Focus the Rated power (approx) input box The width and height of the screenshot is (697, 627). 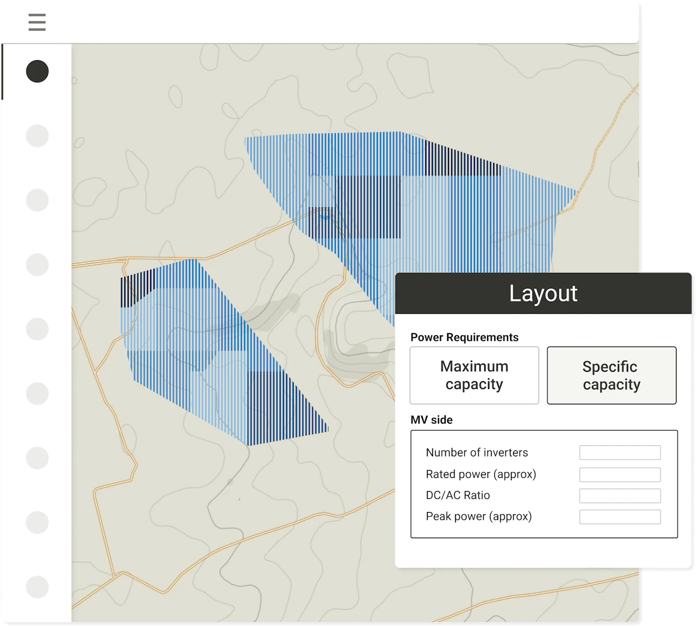[x=620, y=475]
